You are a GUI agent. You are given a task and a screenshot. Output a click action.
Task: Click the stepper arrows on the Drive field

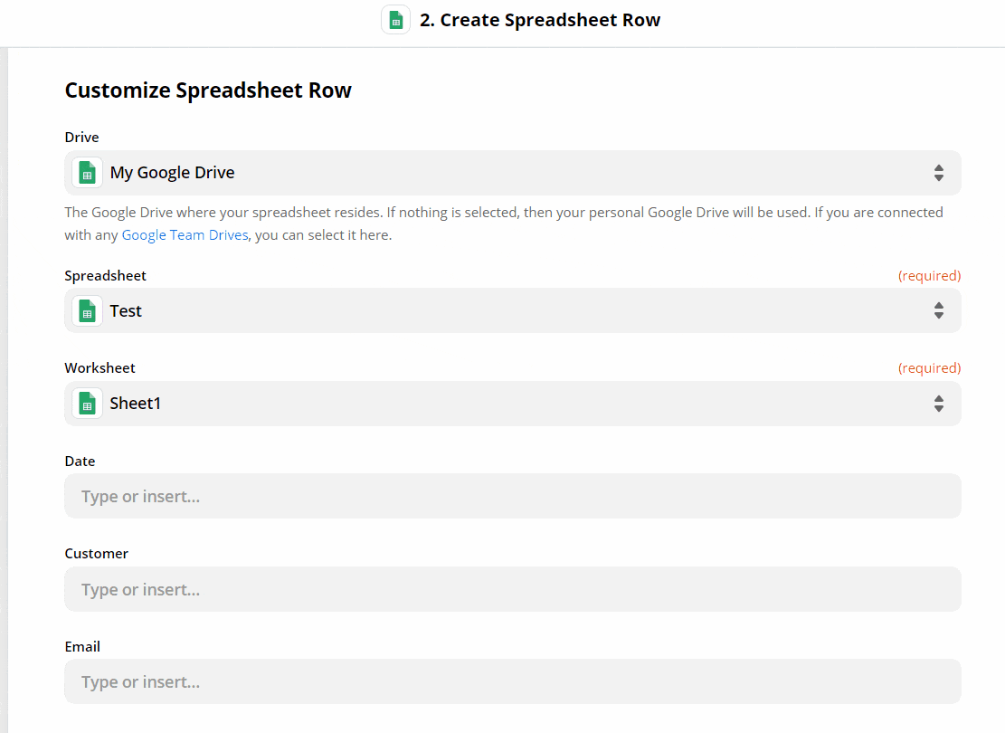coord(938,172)
